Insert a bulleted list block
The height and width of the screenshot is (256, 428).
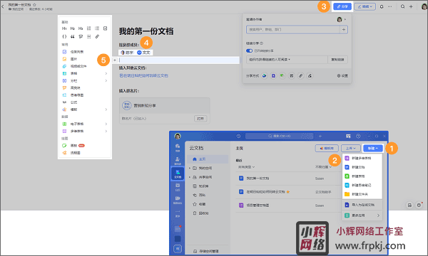pos(97,28)
